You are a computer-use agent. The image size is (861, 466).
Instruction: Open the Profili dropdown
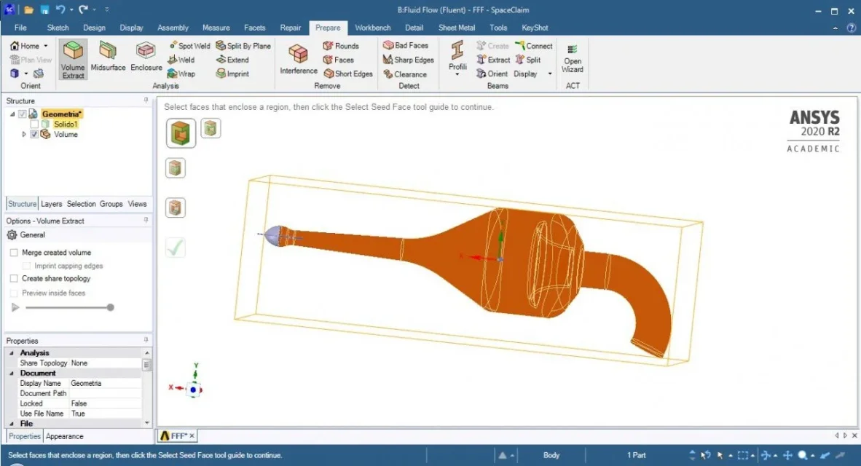point(457,73)
